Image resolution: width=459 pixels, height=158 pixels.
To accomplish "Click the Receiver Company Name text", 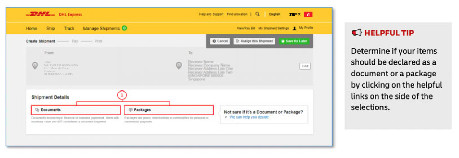I will click(x=209, y=65).
